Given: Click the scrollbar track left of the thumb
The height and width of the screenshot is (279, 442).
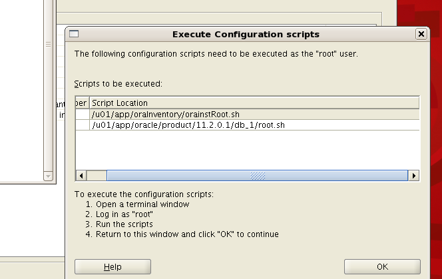Looking at the screenshot, I should (97, 176).
